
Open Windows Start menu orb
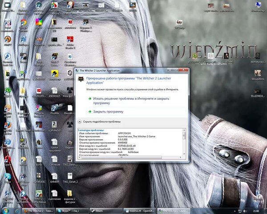click(5, 210)
